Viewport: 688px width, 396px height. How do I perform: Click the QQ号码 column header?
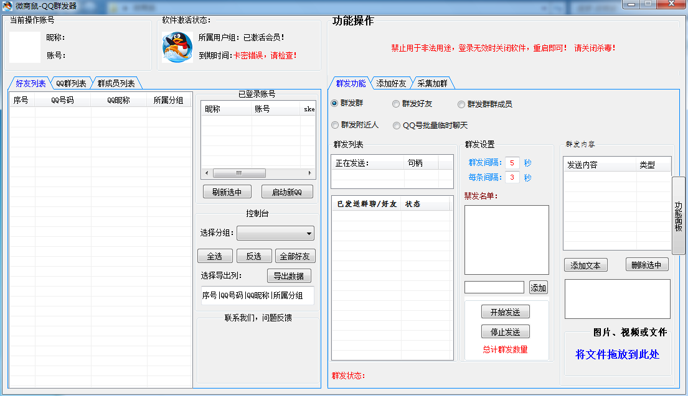63,100
